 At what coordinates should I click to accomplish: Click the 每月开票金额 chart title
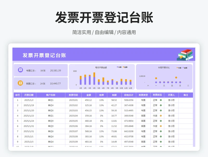tap(101, 68)
